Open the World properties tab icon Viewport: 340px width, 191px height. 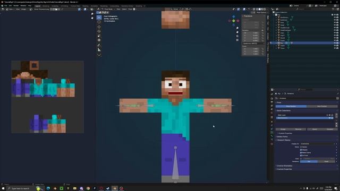pyautogui.click(x=271, y=113)
